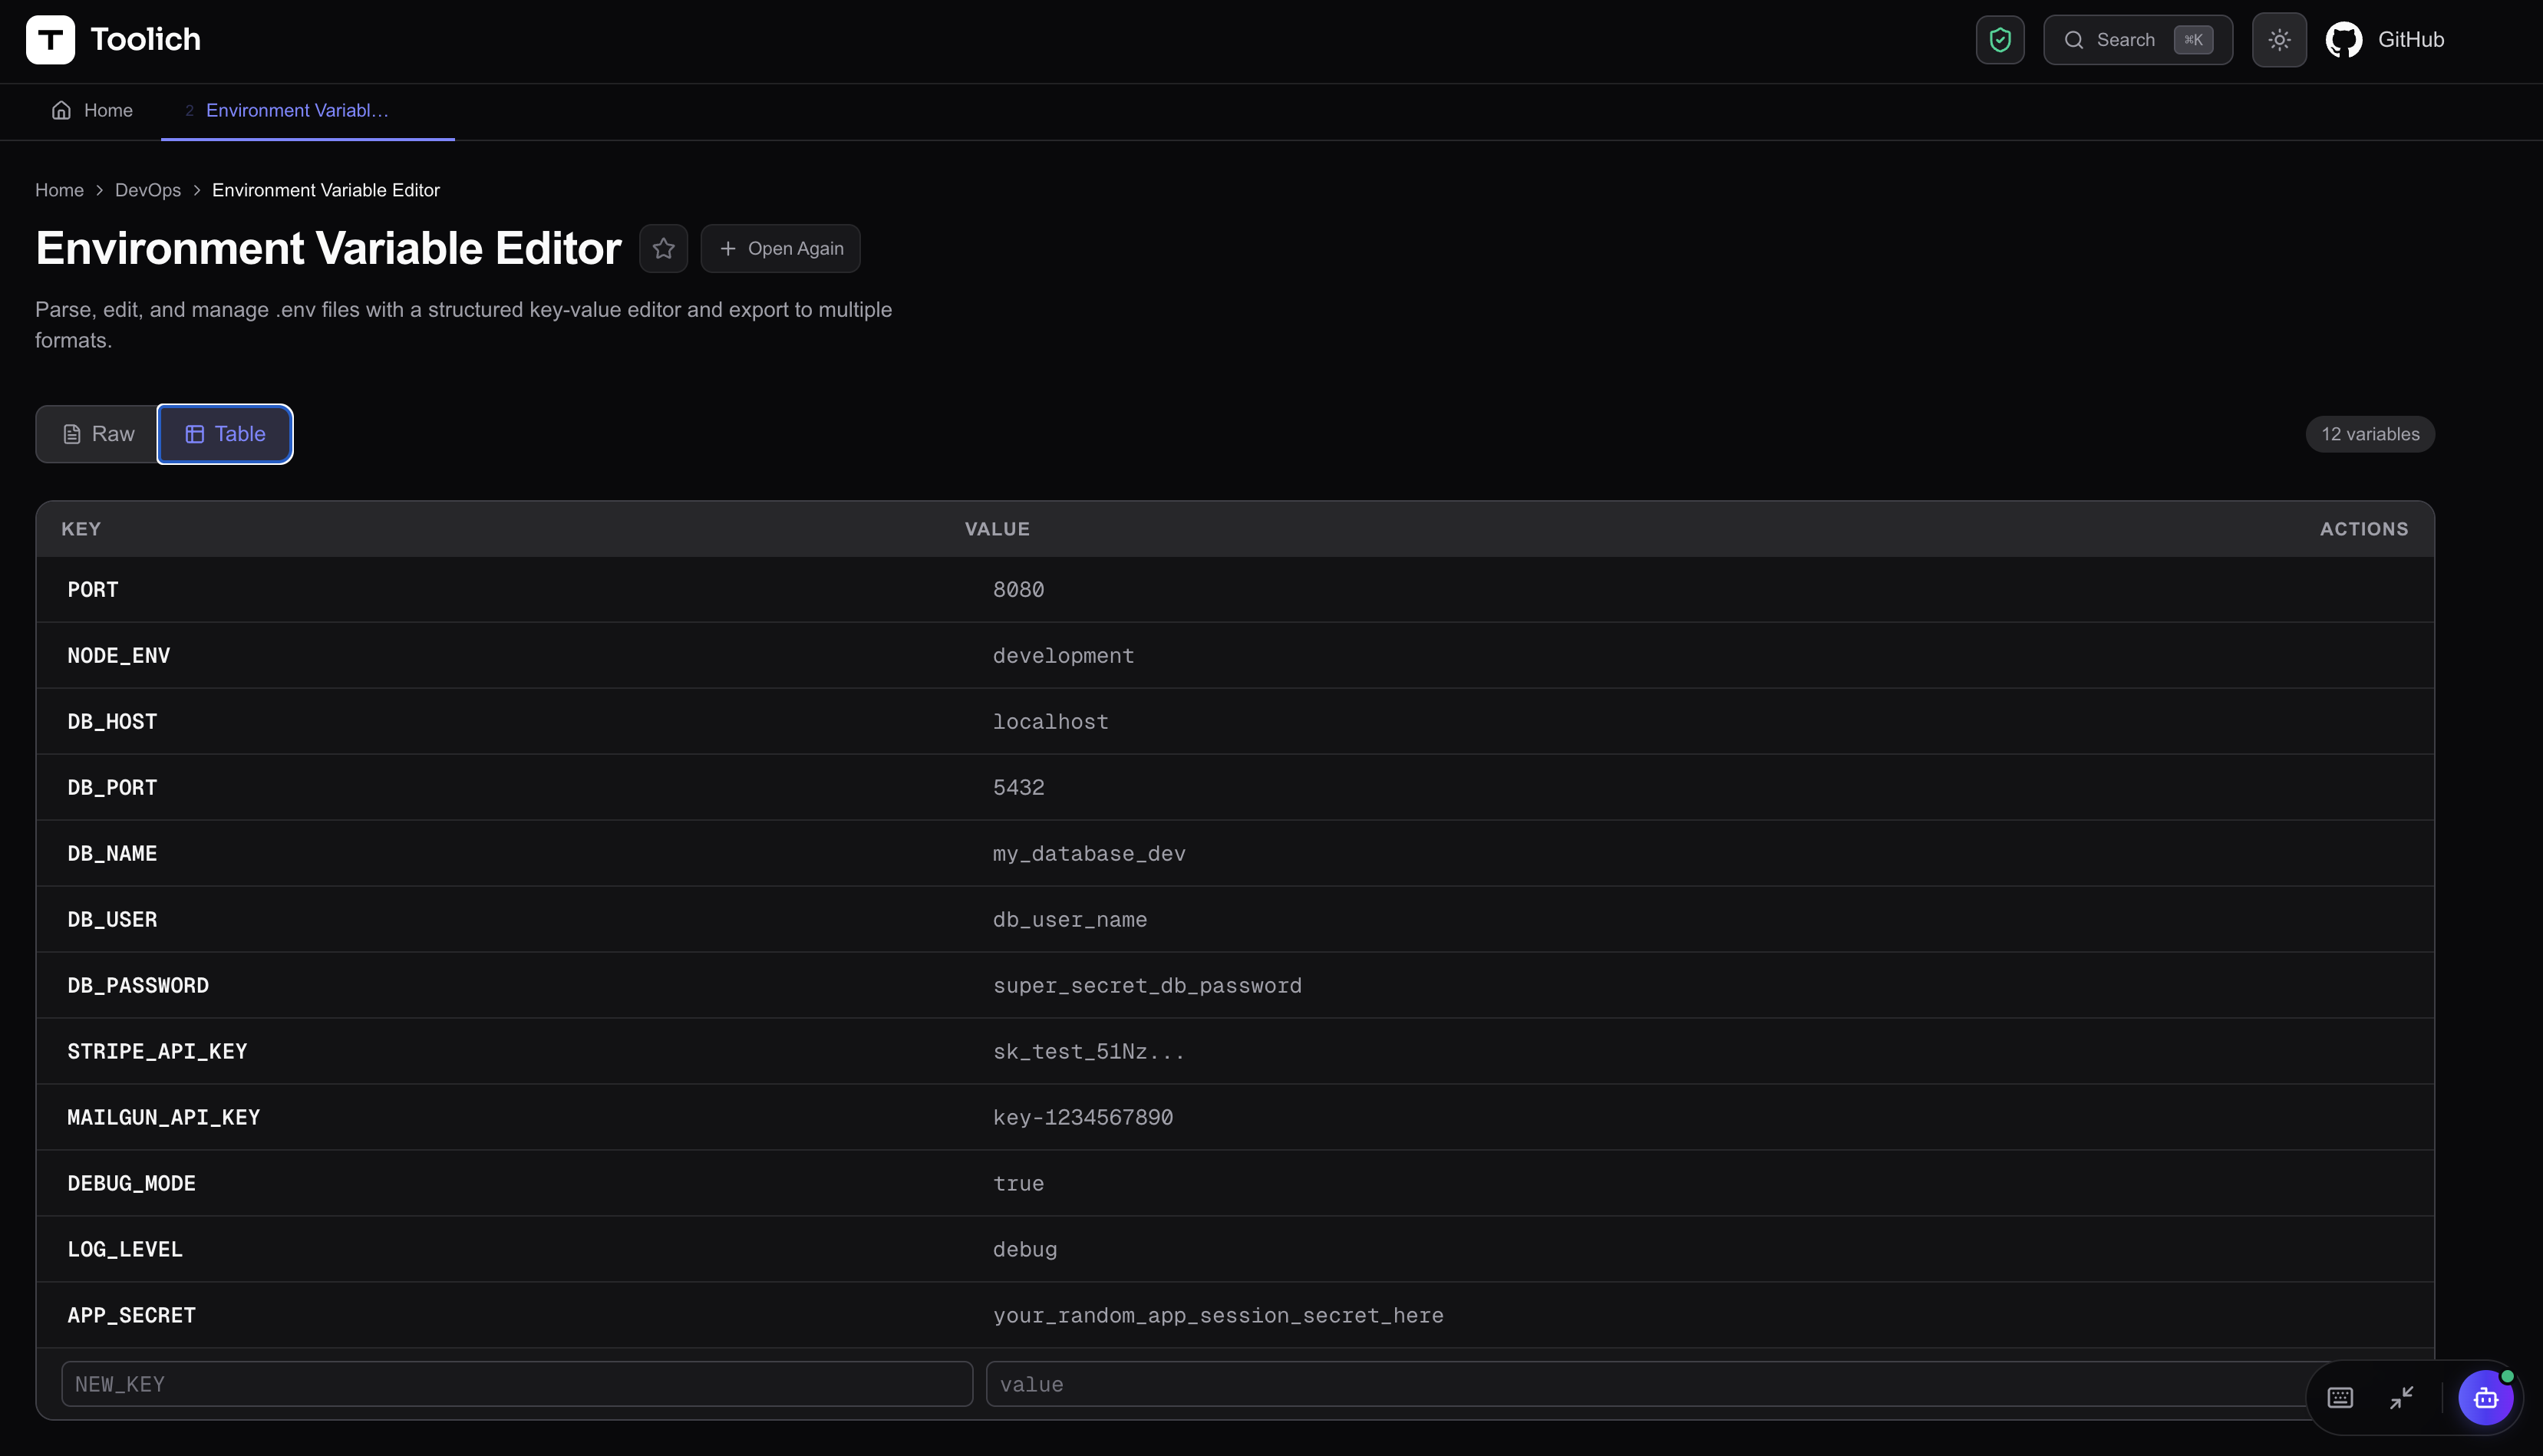Image resolution: width=2543 pixels, height=1456 pixels.
Task: Switch to Table view
Action: (225, 434)
